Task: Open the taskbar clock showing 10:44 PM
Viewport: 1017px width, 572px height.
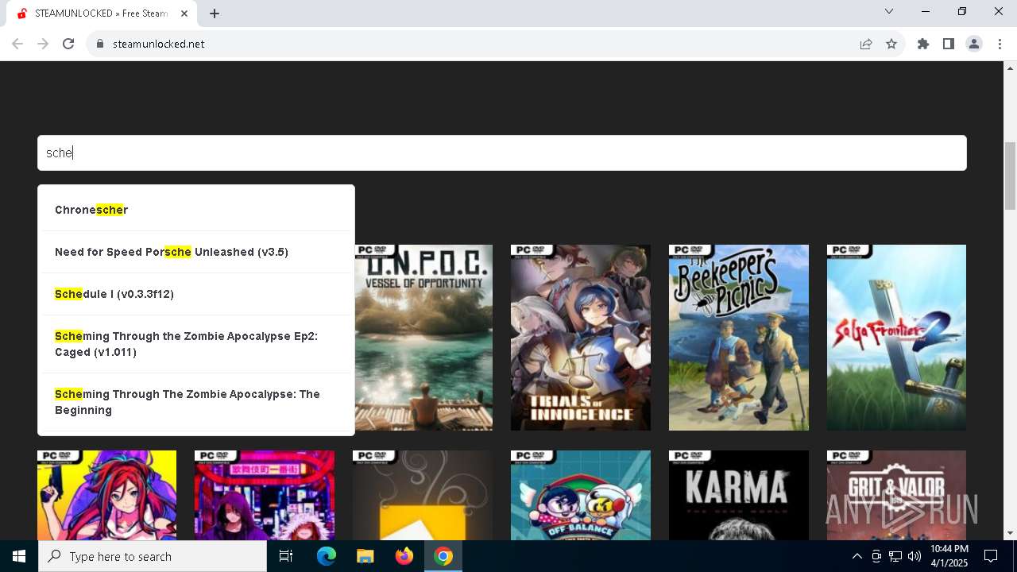Action: [x=949, y=556]
